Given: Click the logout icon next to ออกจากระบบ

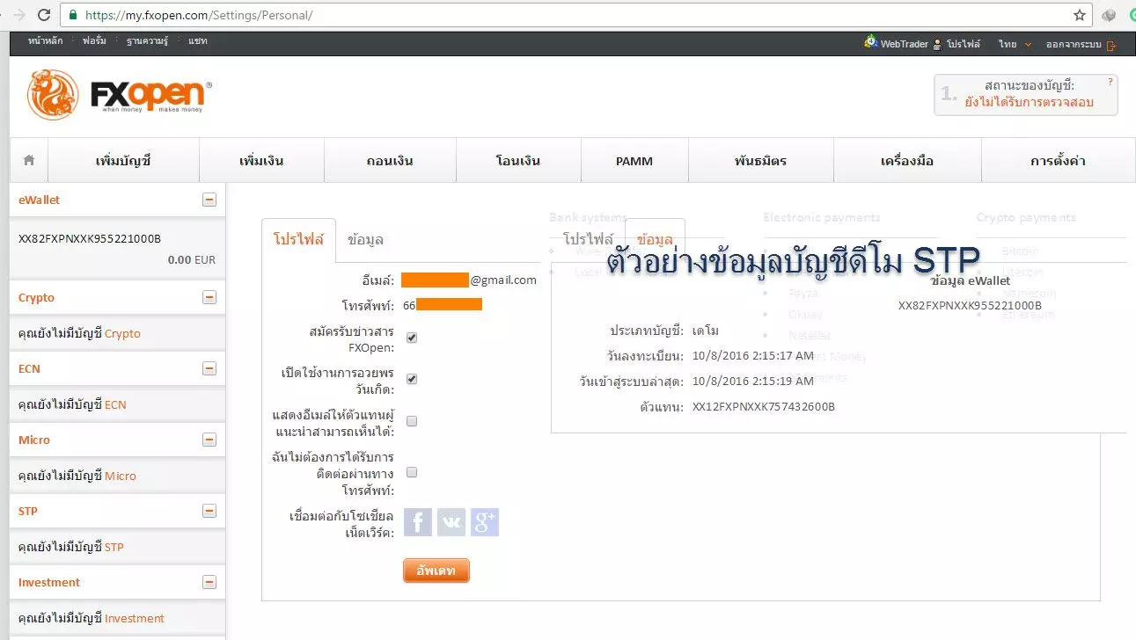Looking at the screenshot, I should 1111,45.
